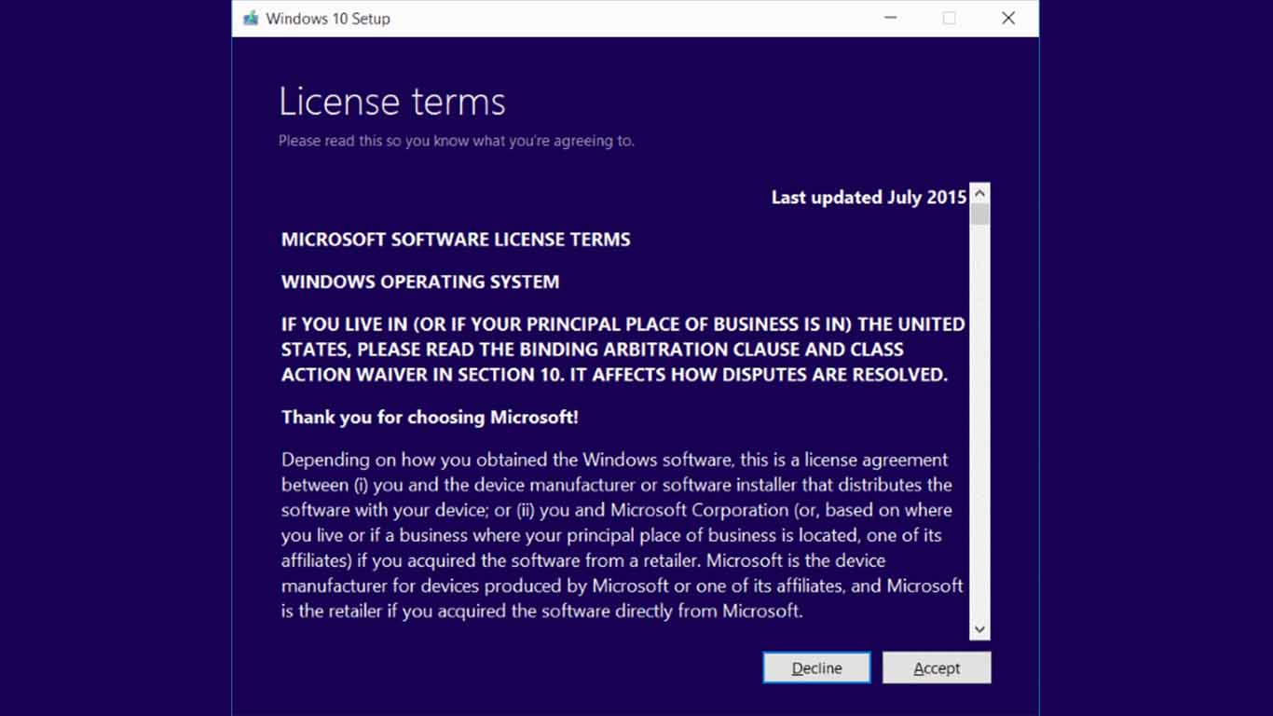
Task: Click the 'Windows 10 Setup' title text
Action: (328, 18)
